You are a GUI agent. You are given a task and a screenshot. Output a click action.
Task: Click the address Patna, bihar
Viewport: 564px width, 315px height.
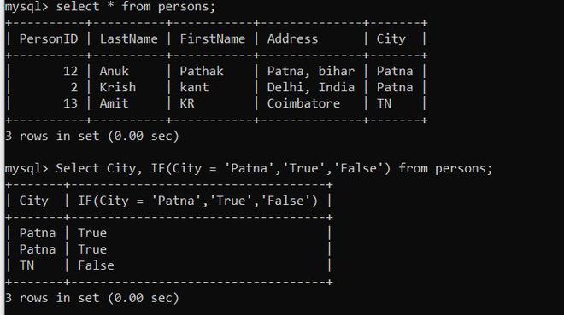tap(311, 71)
